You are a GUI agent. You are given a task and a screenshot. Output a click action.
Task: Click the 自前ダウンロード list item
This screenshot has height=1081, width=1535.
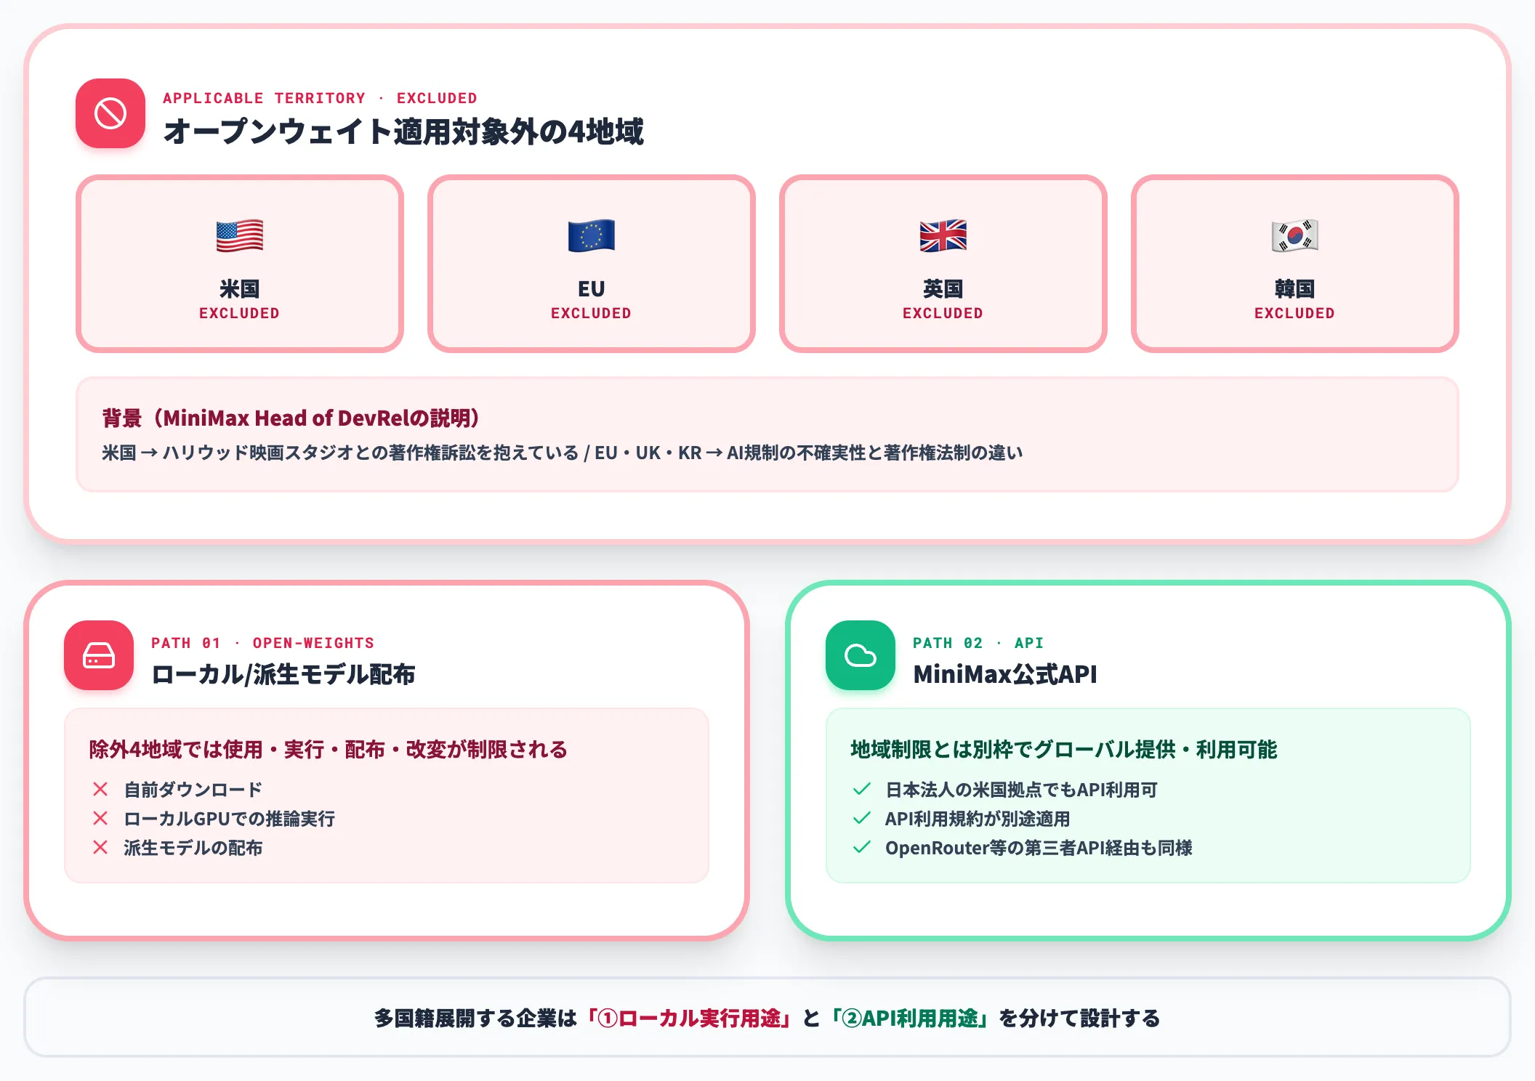[193, 789]
